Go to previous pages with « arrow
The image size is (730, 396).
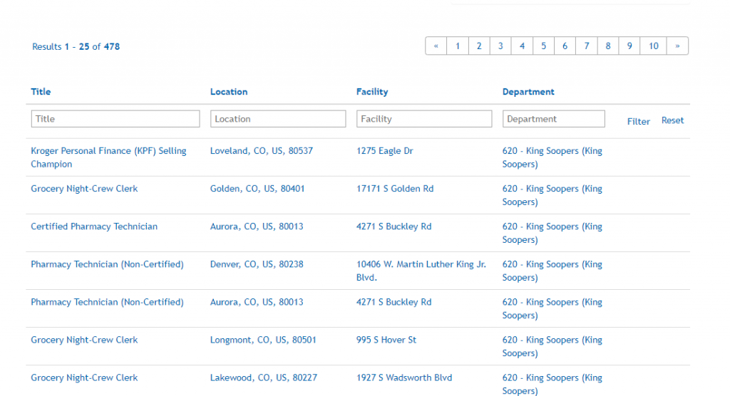click(x=436, y=46)
